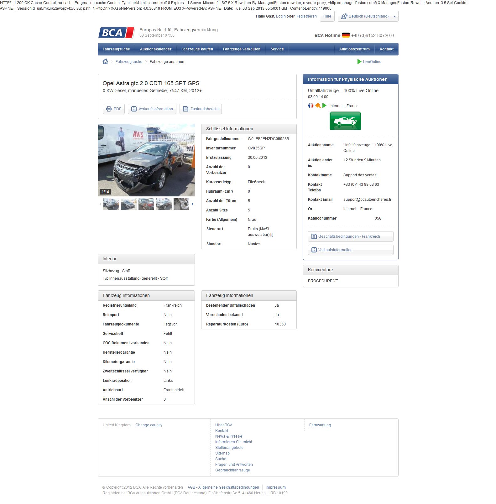Click the Login link
Viewport: 496px width, 504px height.
point(281,16)
